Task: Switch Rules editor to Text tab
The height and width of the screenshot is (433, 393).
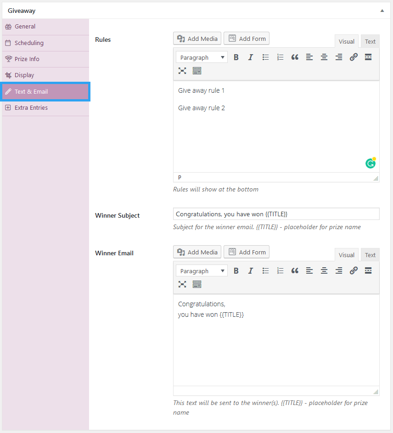Action: pyautogui.click(x=370, y=41)
